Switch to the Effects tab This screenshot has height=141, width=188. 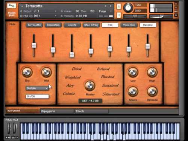tap(92, 111)
